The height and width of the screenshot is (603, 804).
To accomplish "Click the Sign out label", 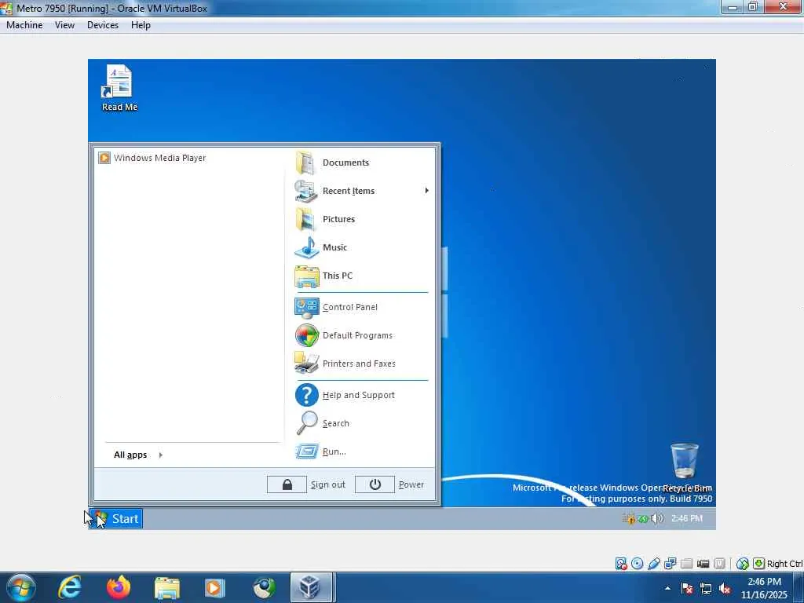I will point(327,484).
